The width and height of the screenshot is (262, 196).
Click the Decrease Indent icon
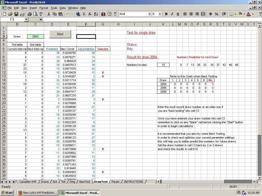click(x=224, y=14)
